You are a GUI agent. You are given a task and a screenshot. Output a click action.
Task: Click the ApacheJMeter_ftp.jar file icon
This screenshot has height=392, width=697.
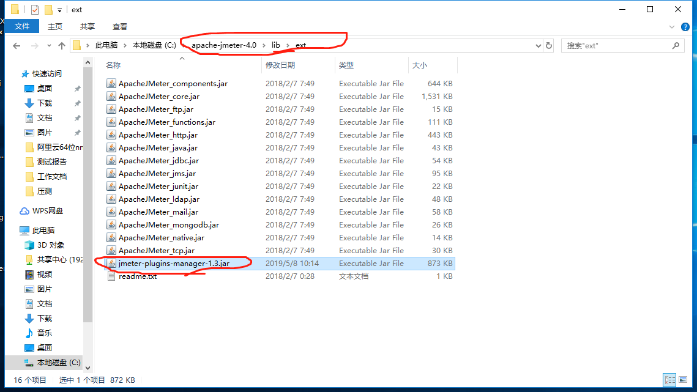coord(111,109)
